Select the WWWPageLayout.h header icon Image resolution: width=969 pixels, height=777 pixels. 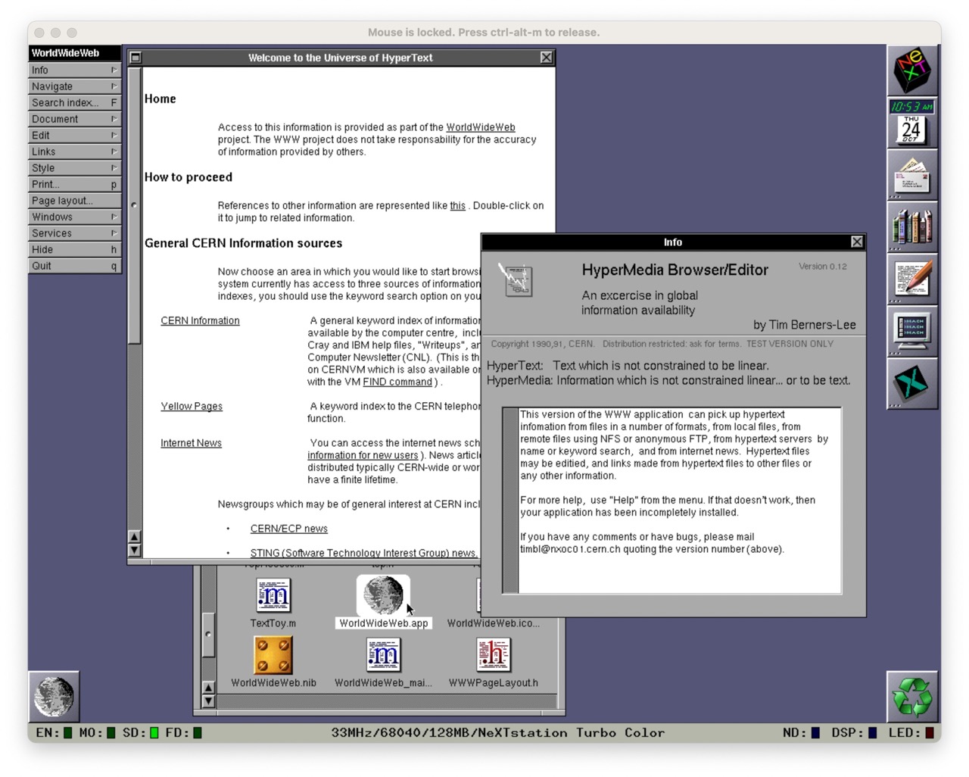pos(494,655)
